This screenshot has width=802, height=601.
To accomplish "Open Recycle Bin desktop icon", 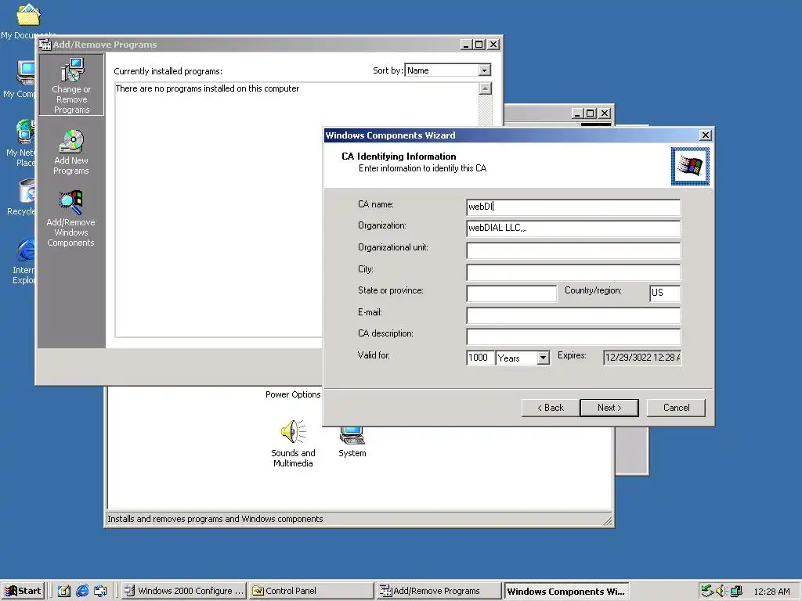I will tap(23, 198).
